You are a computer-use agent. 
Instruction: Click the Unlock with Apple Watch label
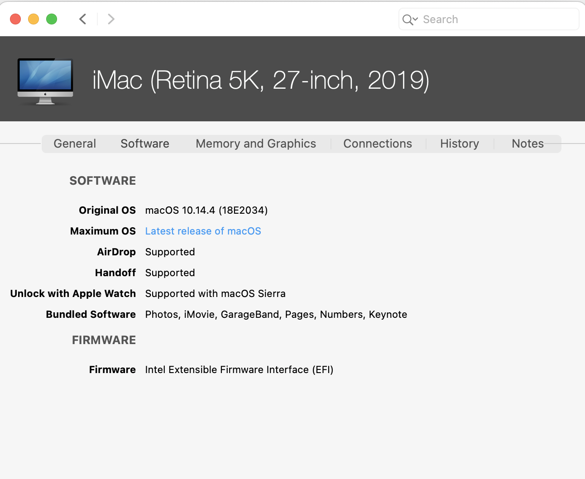pyautogui.click(x=73, y=293)
